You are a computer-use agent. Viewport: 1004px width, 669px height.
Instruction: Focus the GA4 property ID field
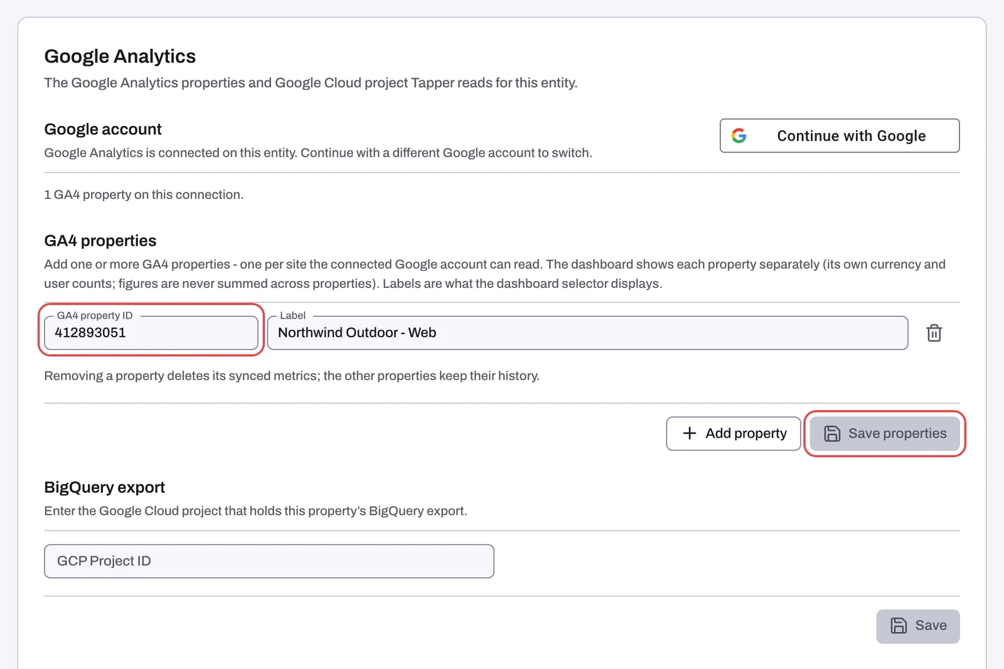pos(151,333)
